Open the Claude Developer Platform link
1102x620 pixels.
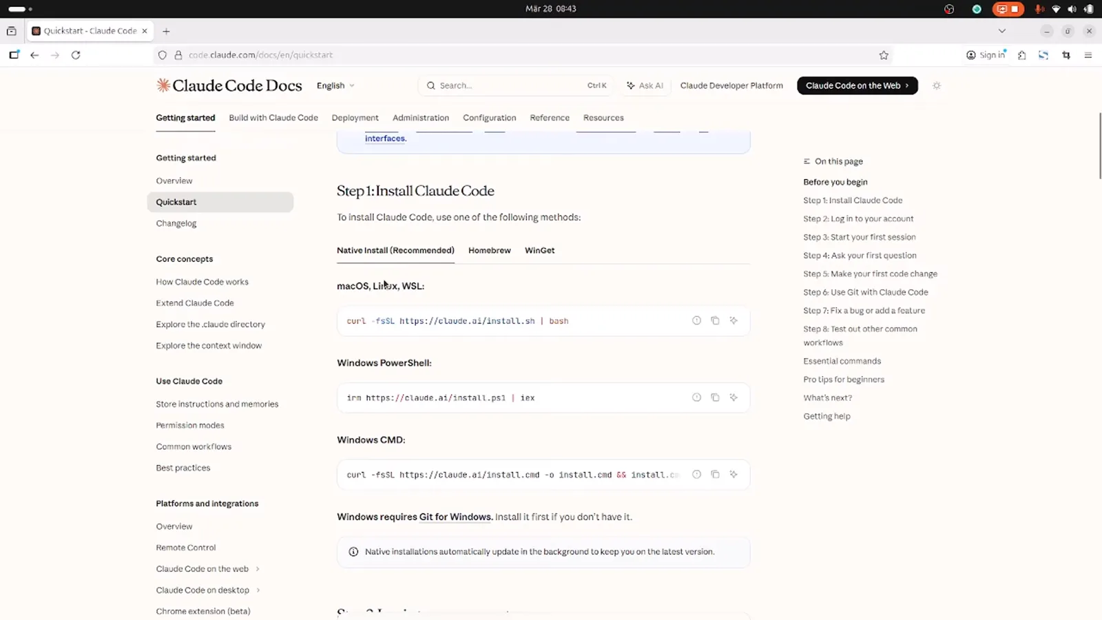[x=731, y=85]
